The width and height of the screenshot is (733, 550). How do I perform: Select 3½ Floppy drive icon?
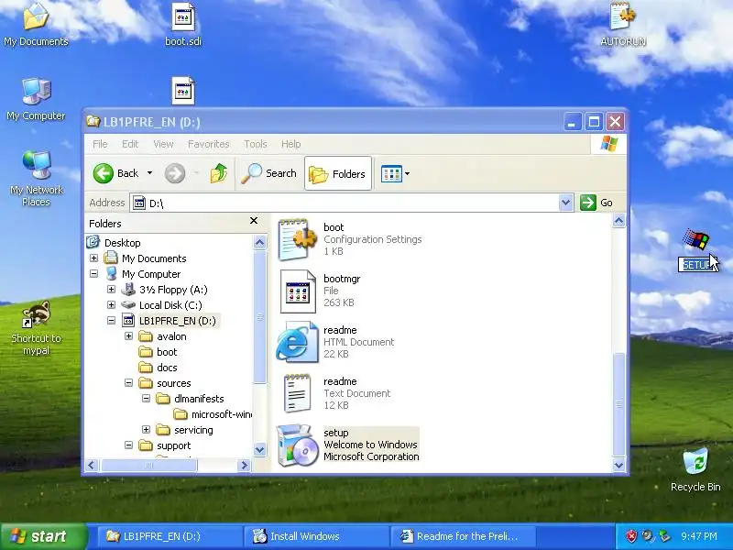(x=128, y=290)
